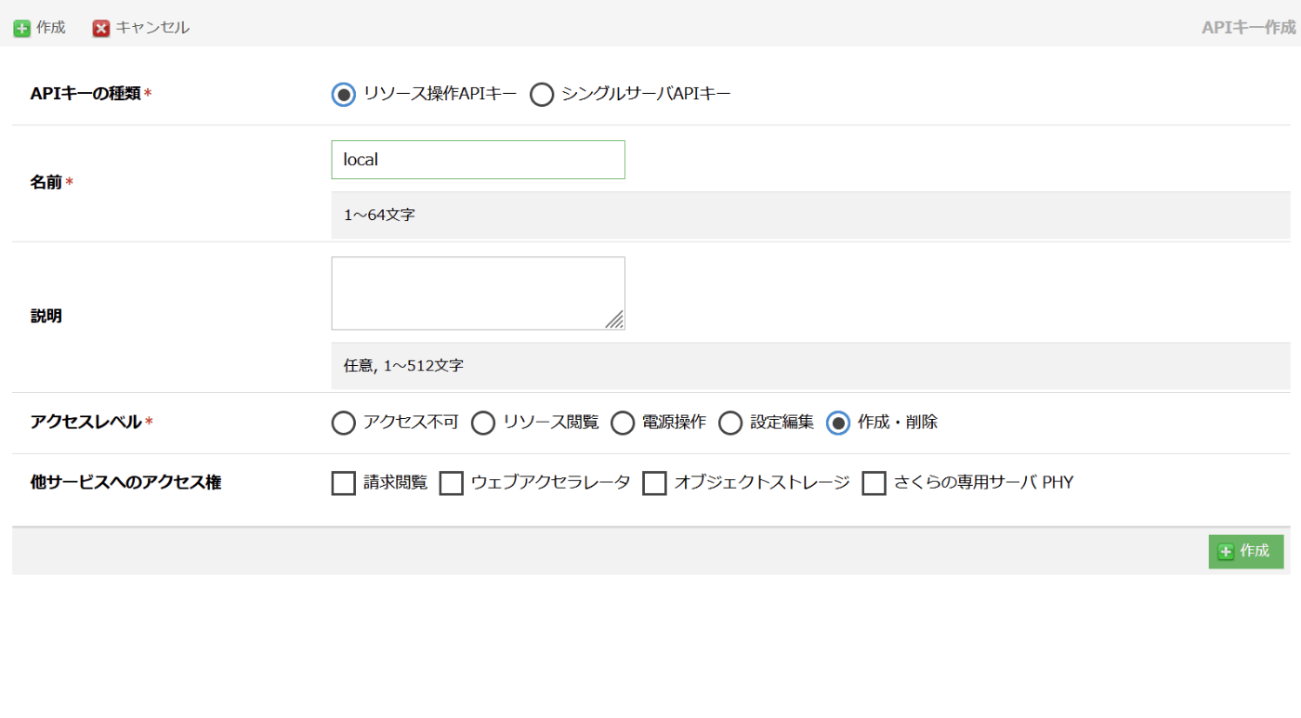Enable 請求閲覧 checkbox
1301x718 pixels.
pyautogui.click(x=344, y=483)
